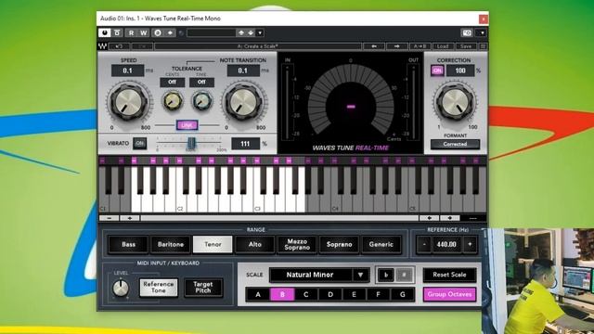
Task: Toggle Reference Tone button
Action: (x=159, y=288)
